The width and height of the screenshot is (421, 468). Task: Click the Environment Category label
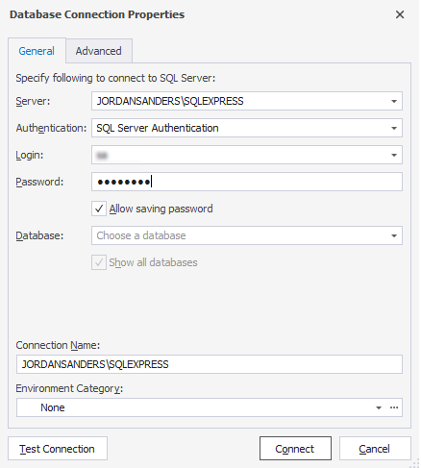pos(69,388)
